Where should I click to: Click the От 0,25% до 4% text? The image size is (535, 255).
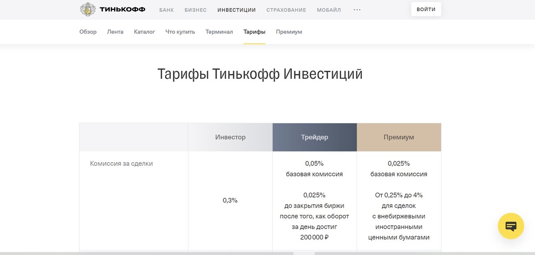[399, 195]
